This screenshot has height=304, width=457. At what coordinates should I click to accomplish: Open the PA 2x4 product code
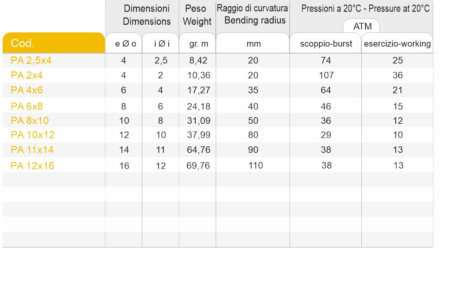(x=27, y=75)
